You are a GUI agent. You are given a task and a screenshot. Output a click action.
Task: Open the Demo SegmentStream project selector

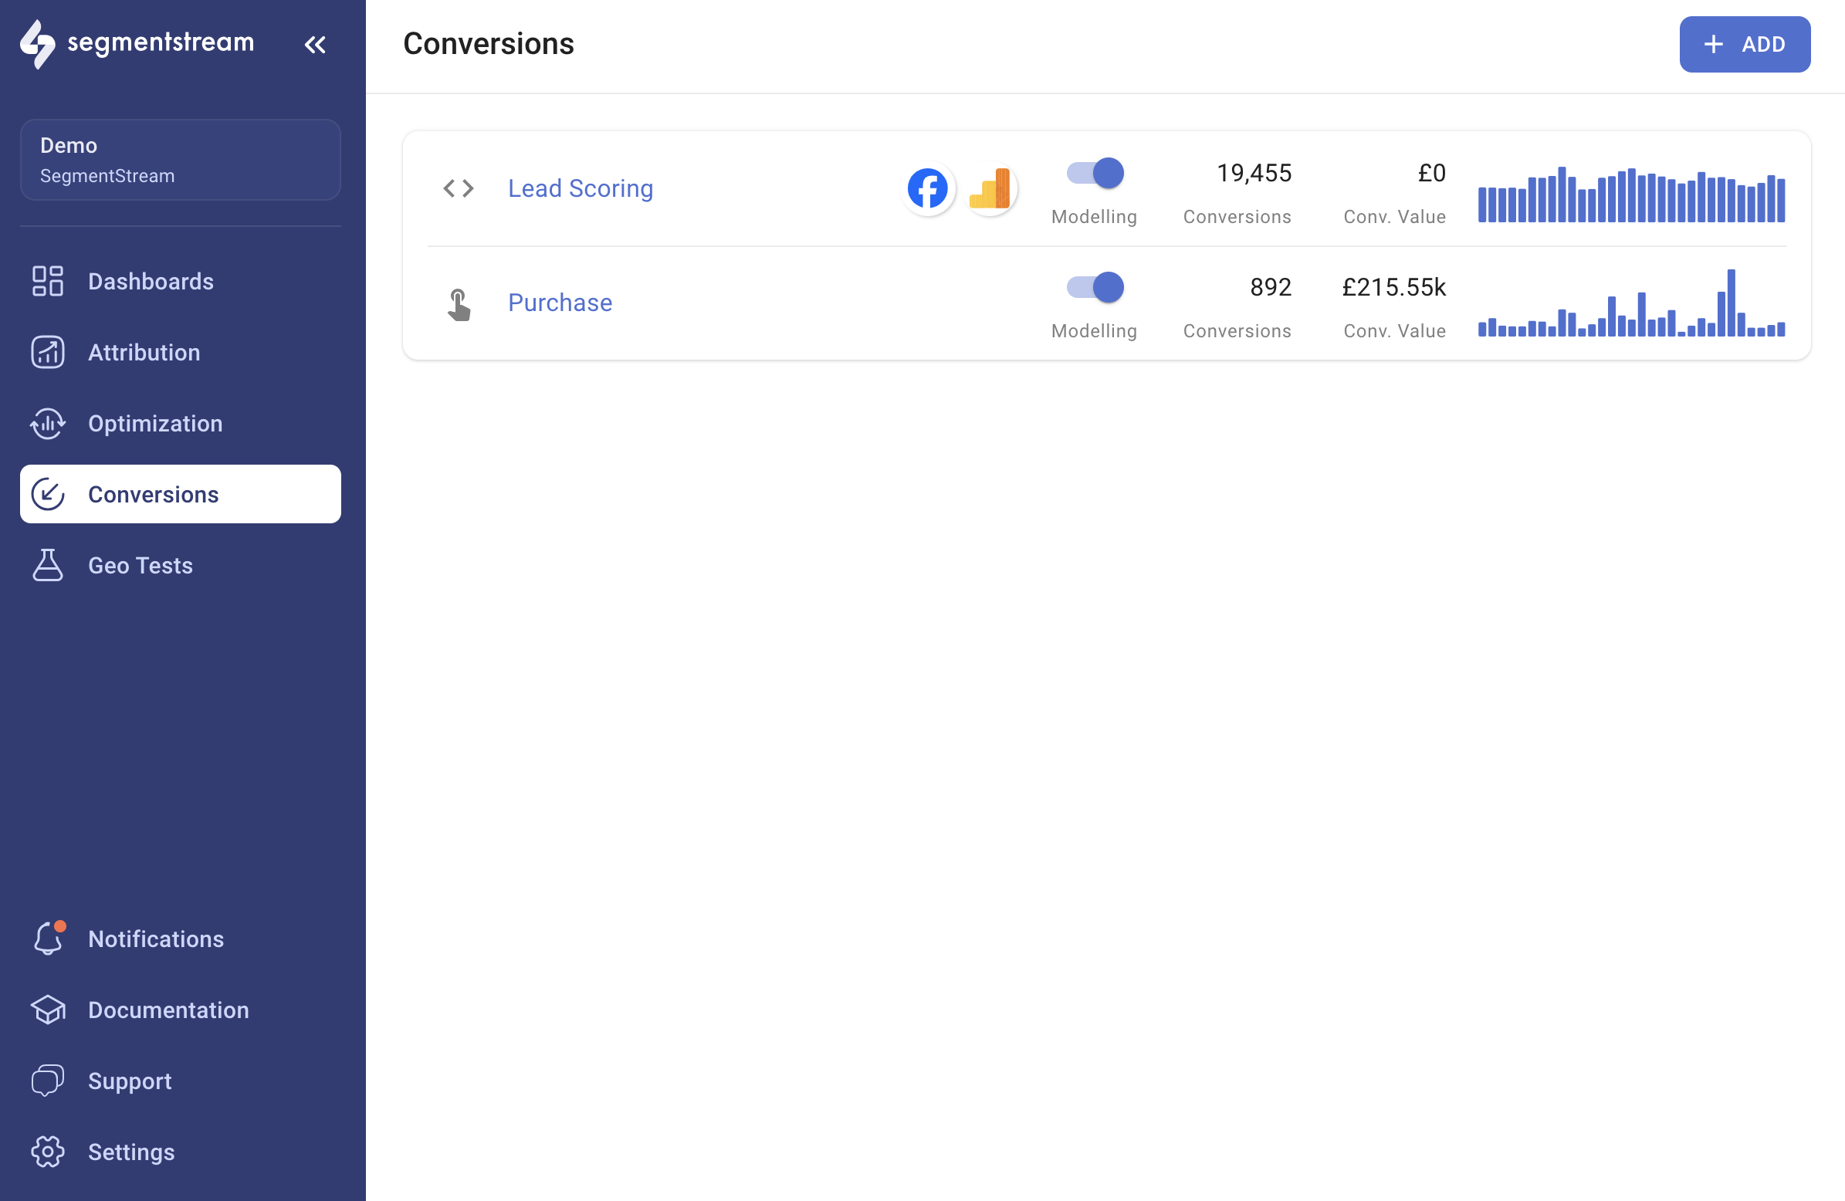[x=180, y=159]
